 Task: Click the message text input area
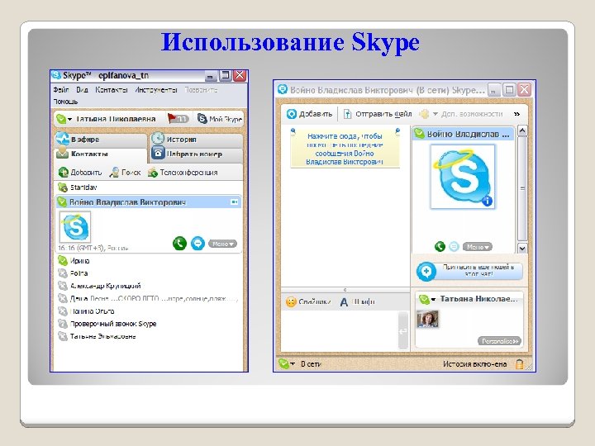click(340, 330)
